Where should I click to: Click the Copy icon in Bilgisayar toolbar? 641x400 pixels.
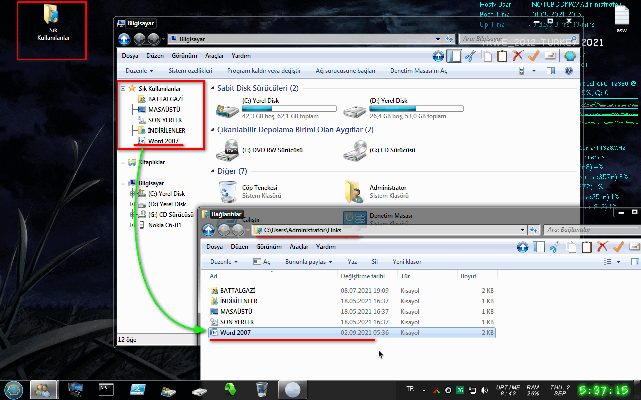click(x=486, y=56)
